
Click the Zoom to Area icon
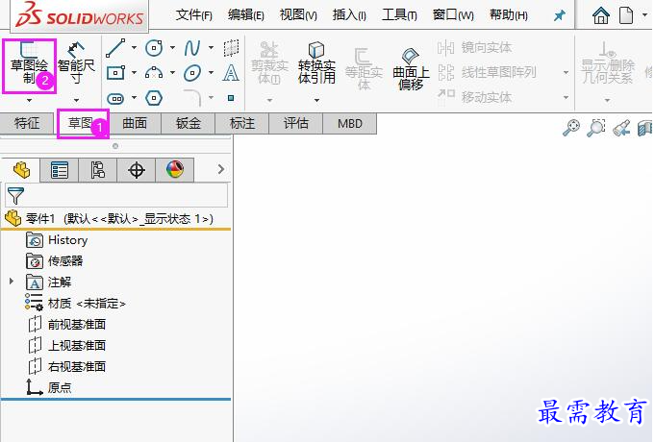(596, 128)
